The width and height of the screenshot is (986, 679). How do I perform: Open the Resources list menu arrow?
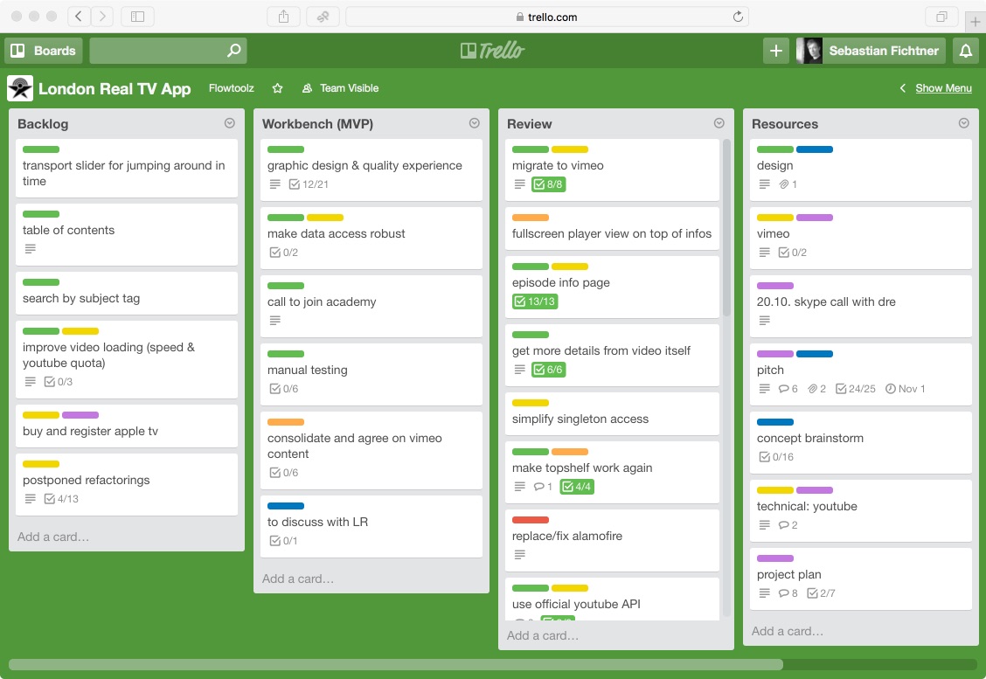963,123
